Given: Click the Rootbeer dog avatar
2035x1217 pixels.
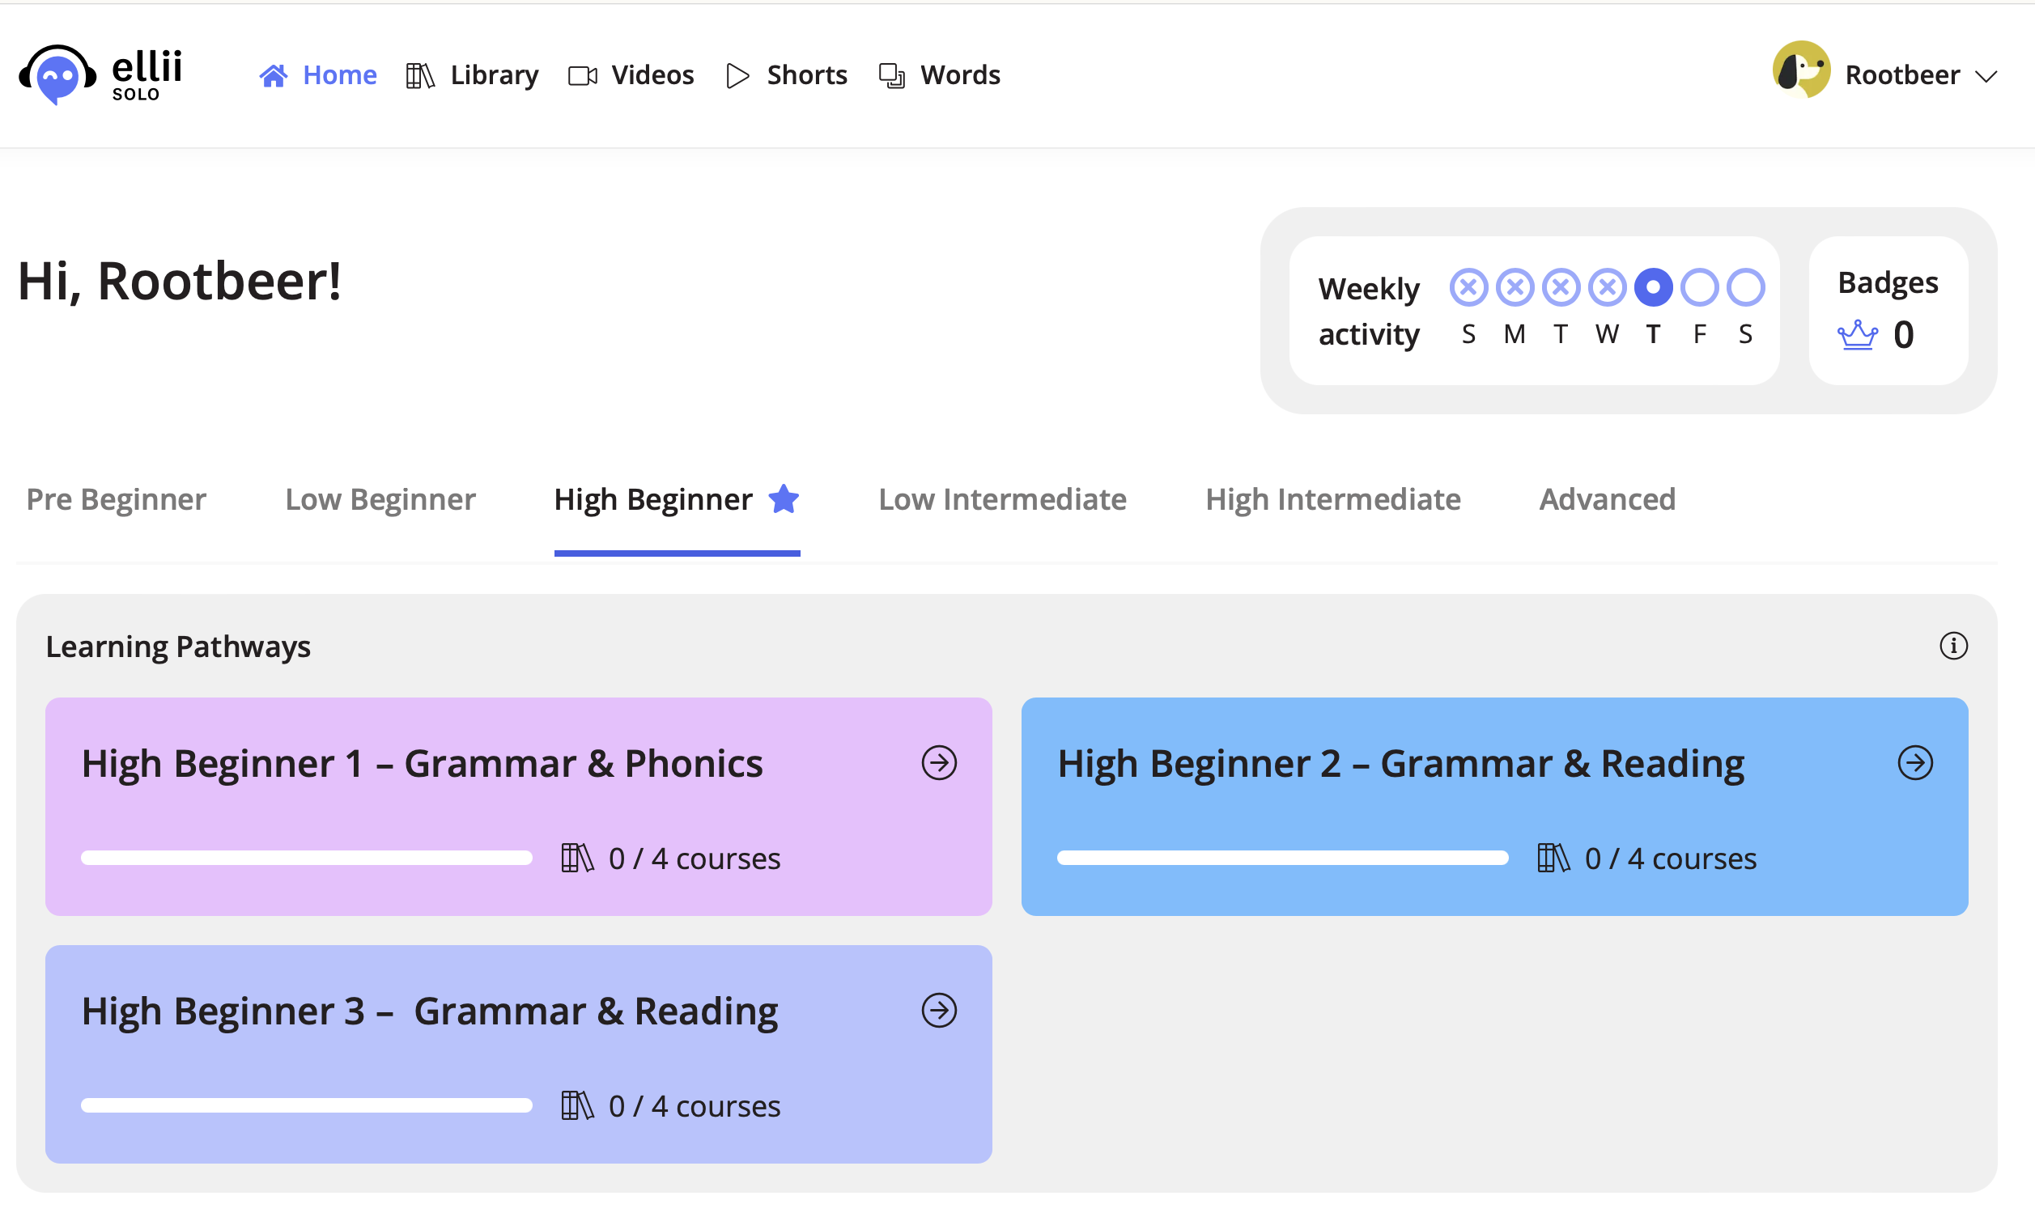Looking at the screenshot, I should point(1800,70).
